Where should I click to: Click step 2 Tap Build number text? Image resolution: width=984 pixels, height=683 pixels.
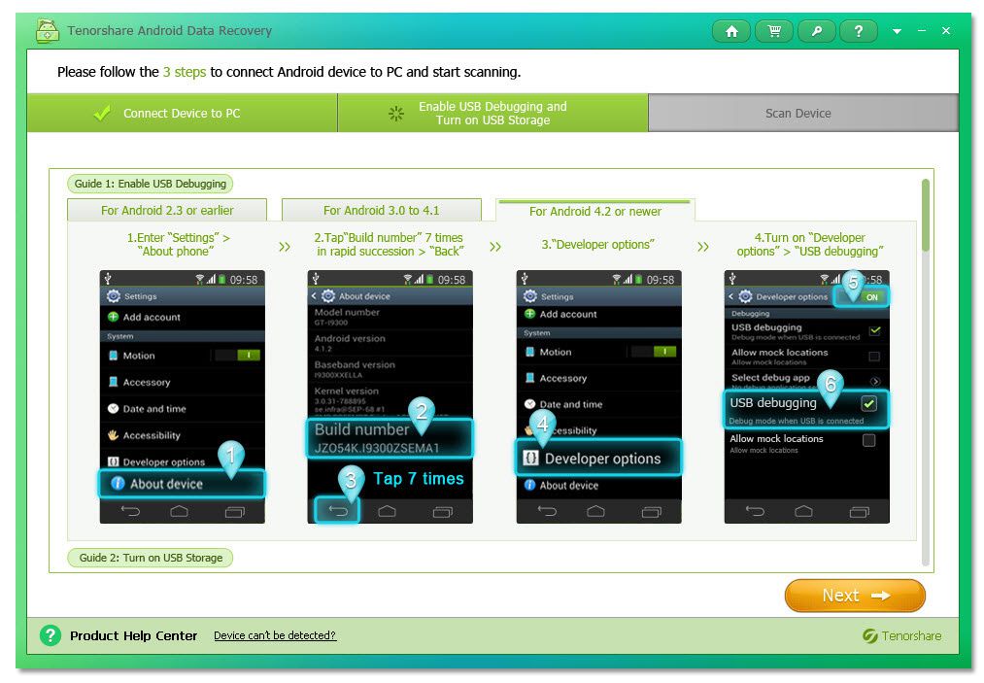click(x=390, y=244)
